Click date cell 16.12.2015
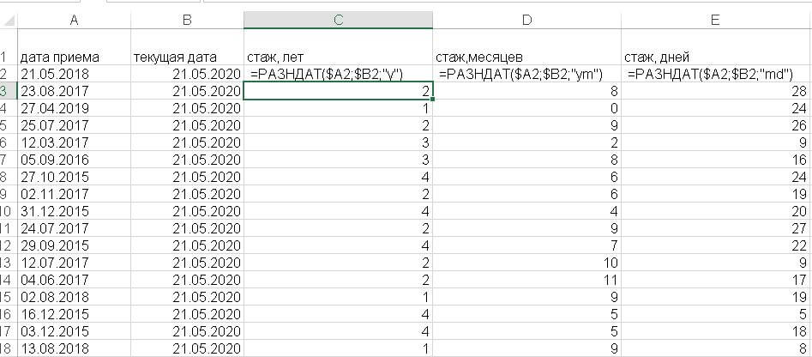This screenshot has height=357, width=812. [74, 314]
